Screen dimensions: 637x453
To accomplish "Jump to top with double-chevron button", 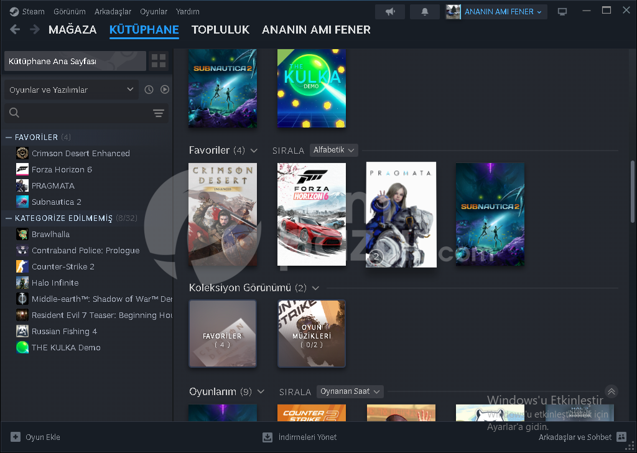I will pyautogui.click(x=611, y=391).
